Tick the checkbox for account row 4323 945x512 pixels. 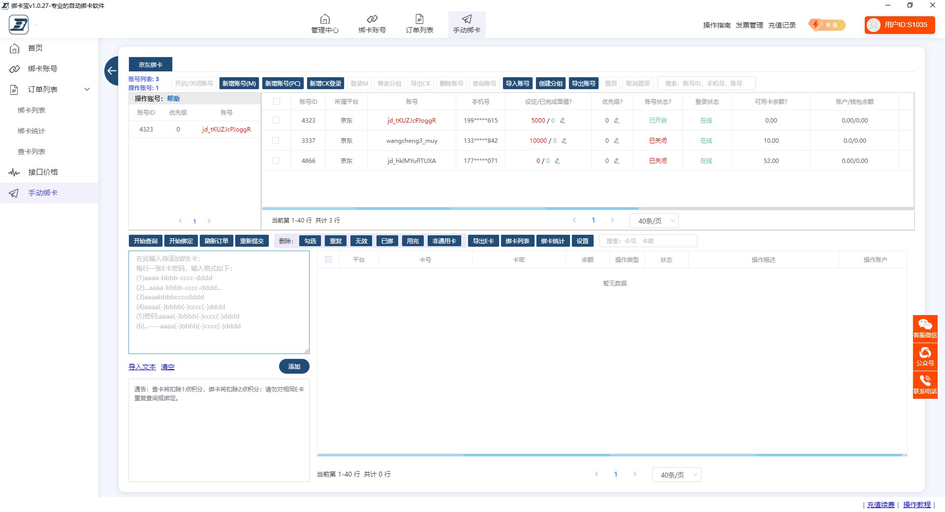click(x=276, y=120)
